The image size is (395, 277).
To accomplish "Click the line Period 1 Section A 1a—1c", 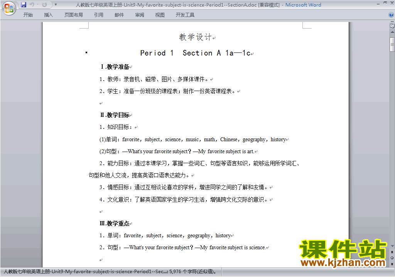I will 195,53.
